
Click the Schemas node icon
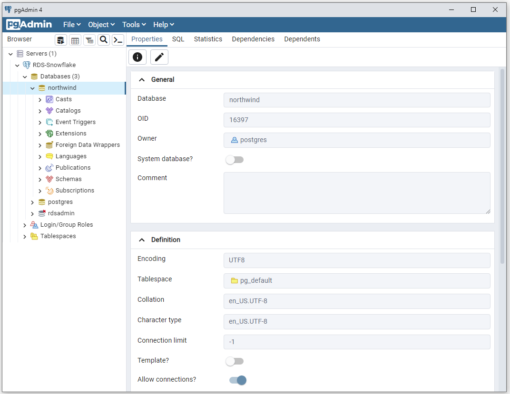point(49,179)
